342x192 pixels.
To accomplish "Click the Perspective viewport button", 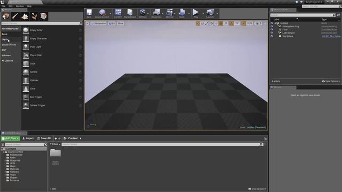I will pos(98,23).
